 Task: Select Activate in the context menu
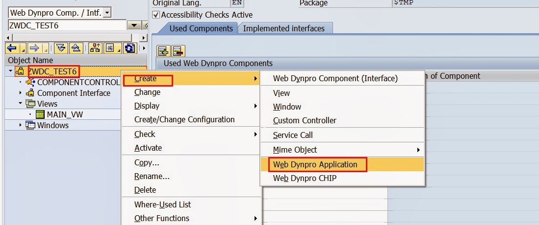[191, 148]
